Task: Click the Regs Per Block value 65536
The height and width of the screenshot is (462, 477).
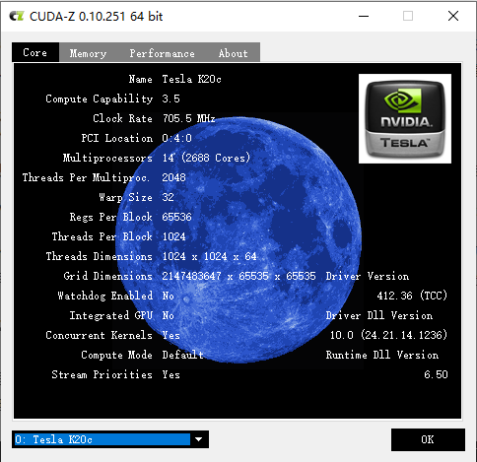Action: (x=176, y=217)
